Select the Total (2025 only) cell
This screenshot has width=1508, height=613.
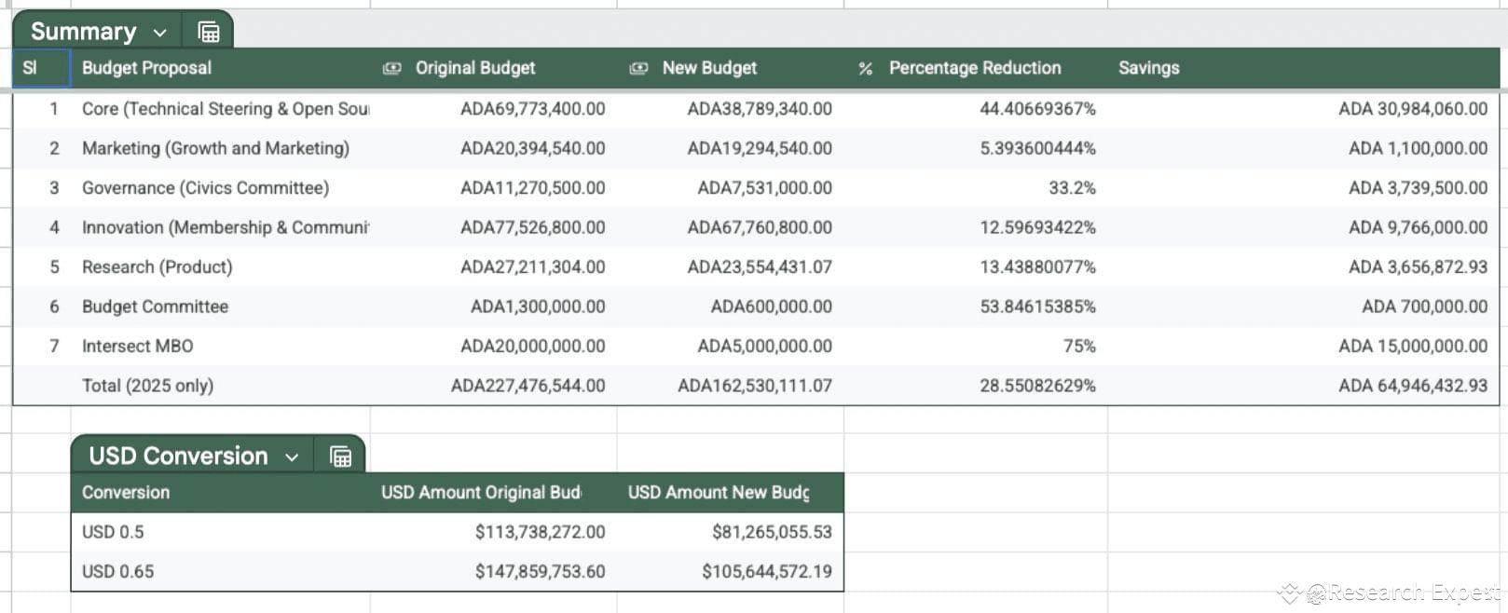pos(147,386)
